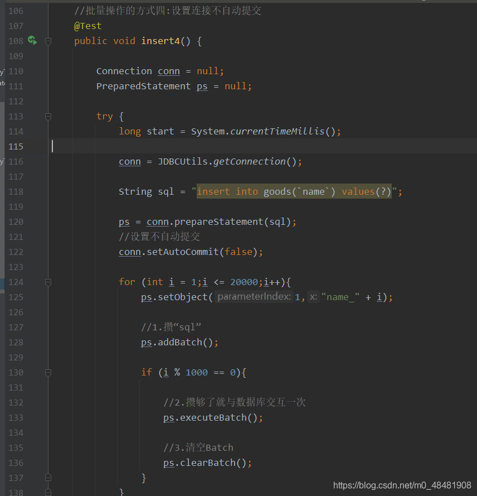This screenshot has height=496, width=477.
Task: Select the insert4 method name
Action: [x=160, y=41]
